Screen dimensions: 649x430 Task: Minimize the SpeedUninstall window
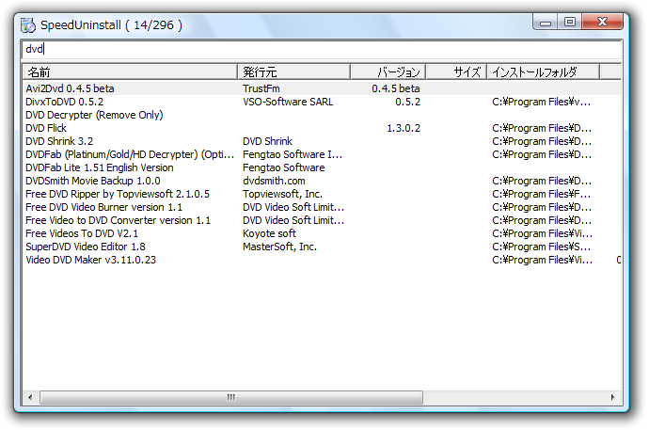tap(546, 23)
